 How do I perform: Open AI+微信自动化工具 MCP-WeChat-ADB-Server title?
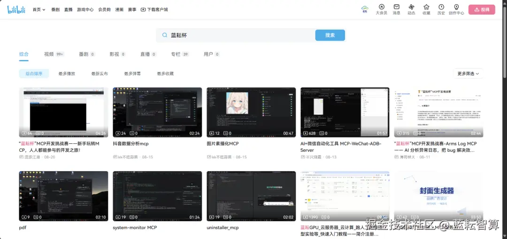pos(341,147)
